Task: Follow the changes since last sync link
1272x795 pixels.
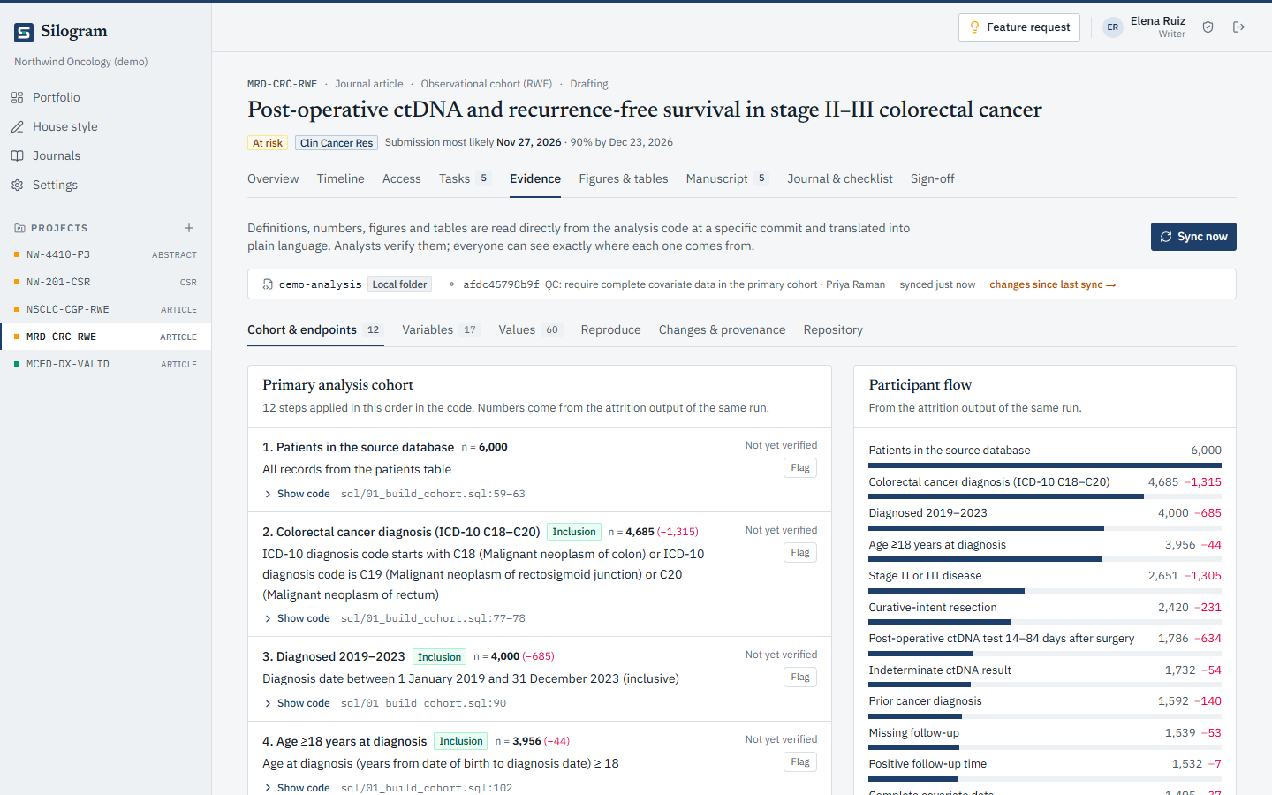Action: point(1053,284)
